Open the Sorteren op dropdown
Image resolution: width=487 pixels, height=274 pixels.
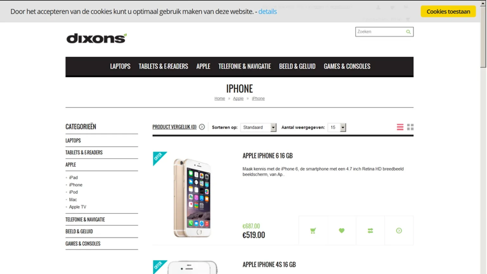258,127
